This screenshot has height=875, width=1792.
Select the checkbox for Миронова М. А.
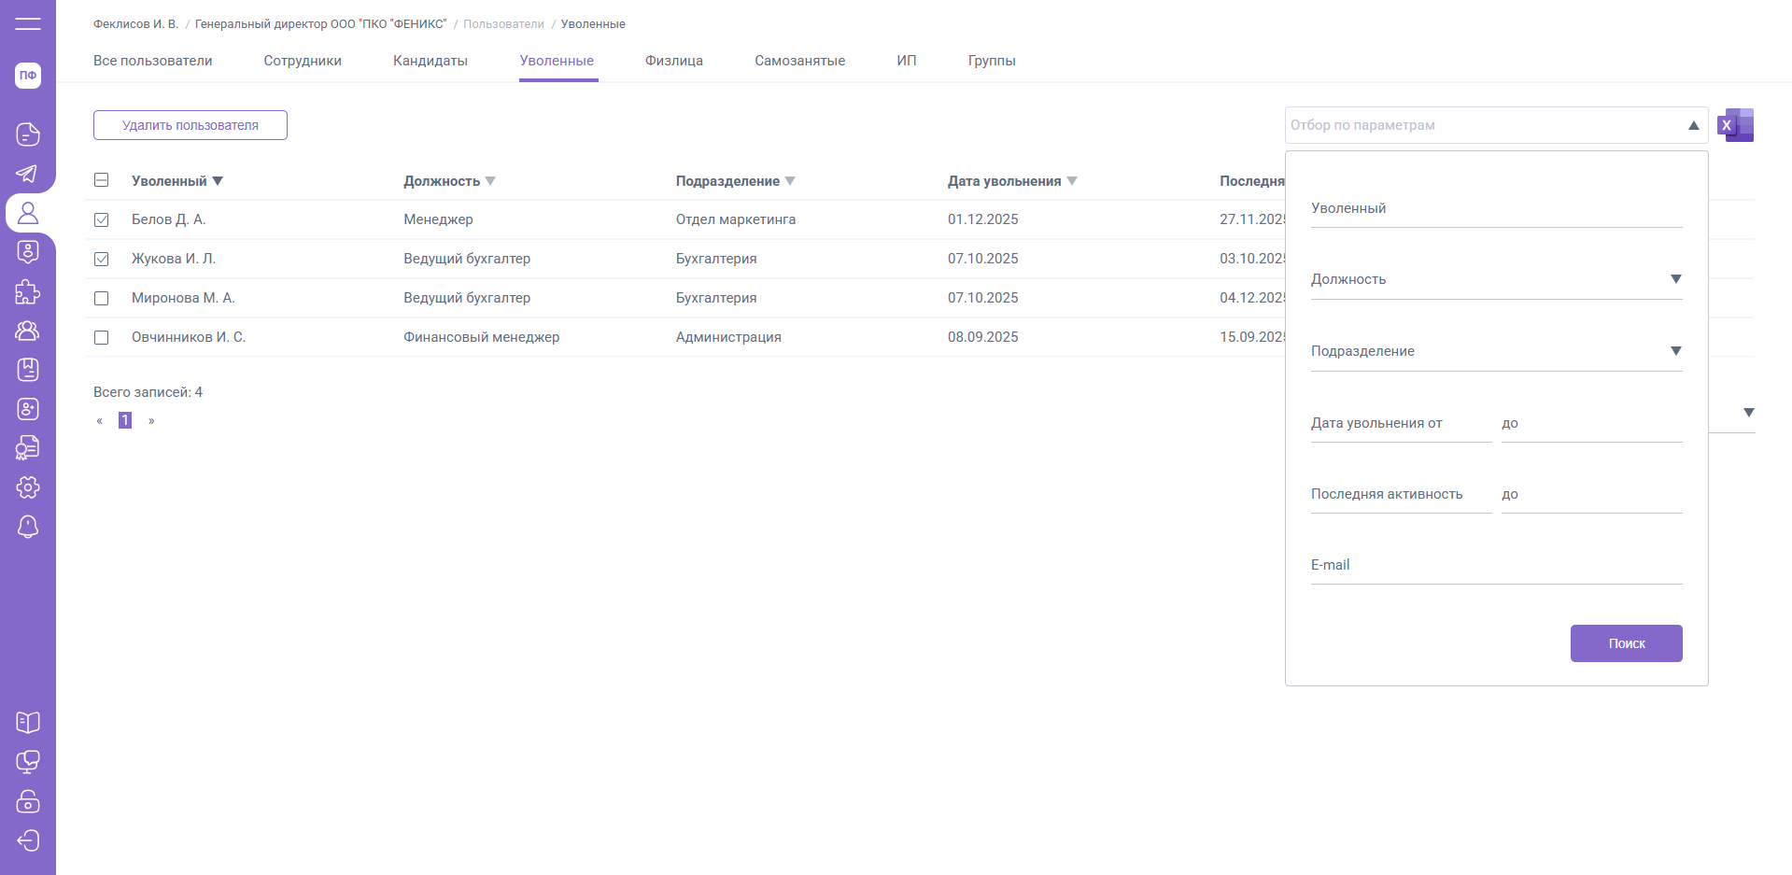tap(102, 299)
